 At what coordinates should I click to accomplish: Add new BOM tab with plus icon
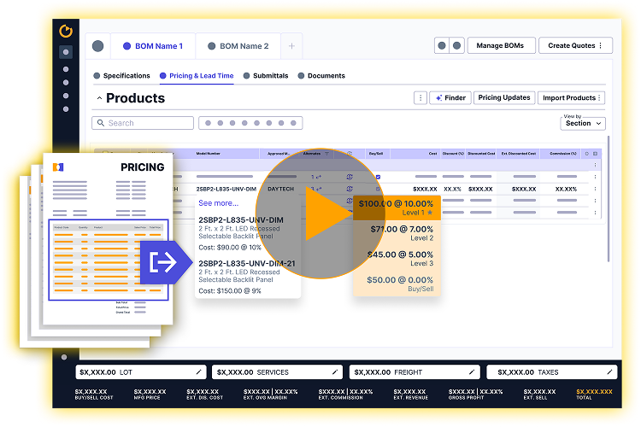point(291,46)
